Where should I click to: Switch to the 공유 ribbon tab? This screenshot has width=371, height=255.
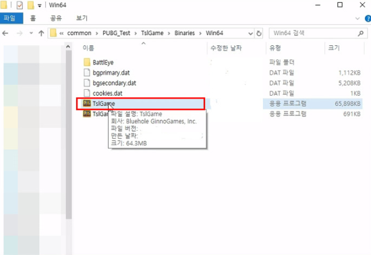[56, 18]
